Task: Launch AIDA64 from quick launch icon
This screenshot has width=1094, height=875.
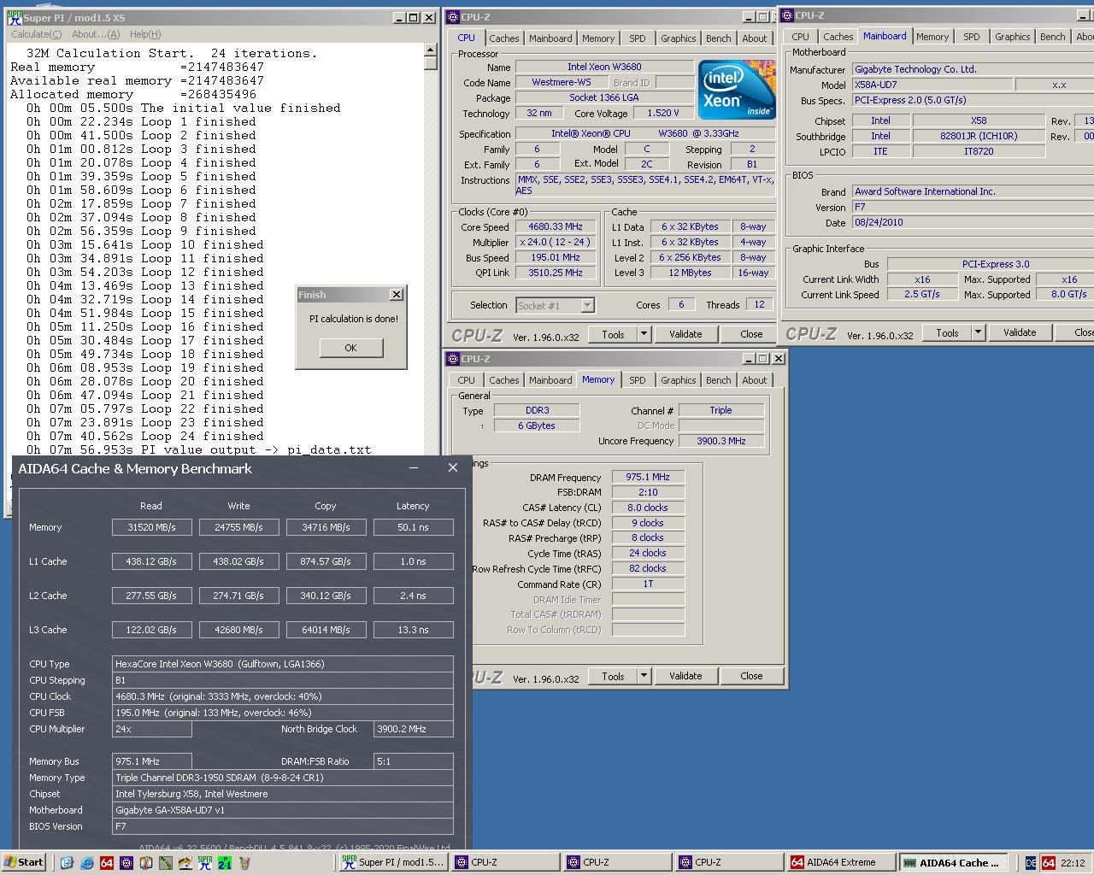Action: 107,863
